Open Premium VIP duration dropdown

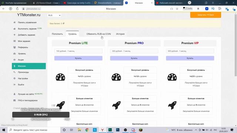190,51
